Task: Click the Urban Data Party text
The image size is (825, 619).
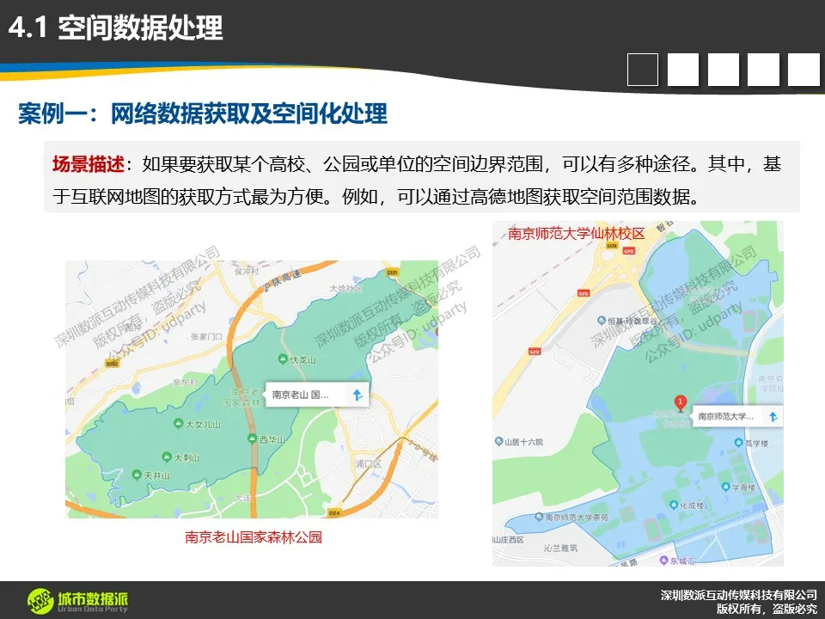Action: [x=93, y=609]
